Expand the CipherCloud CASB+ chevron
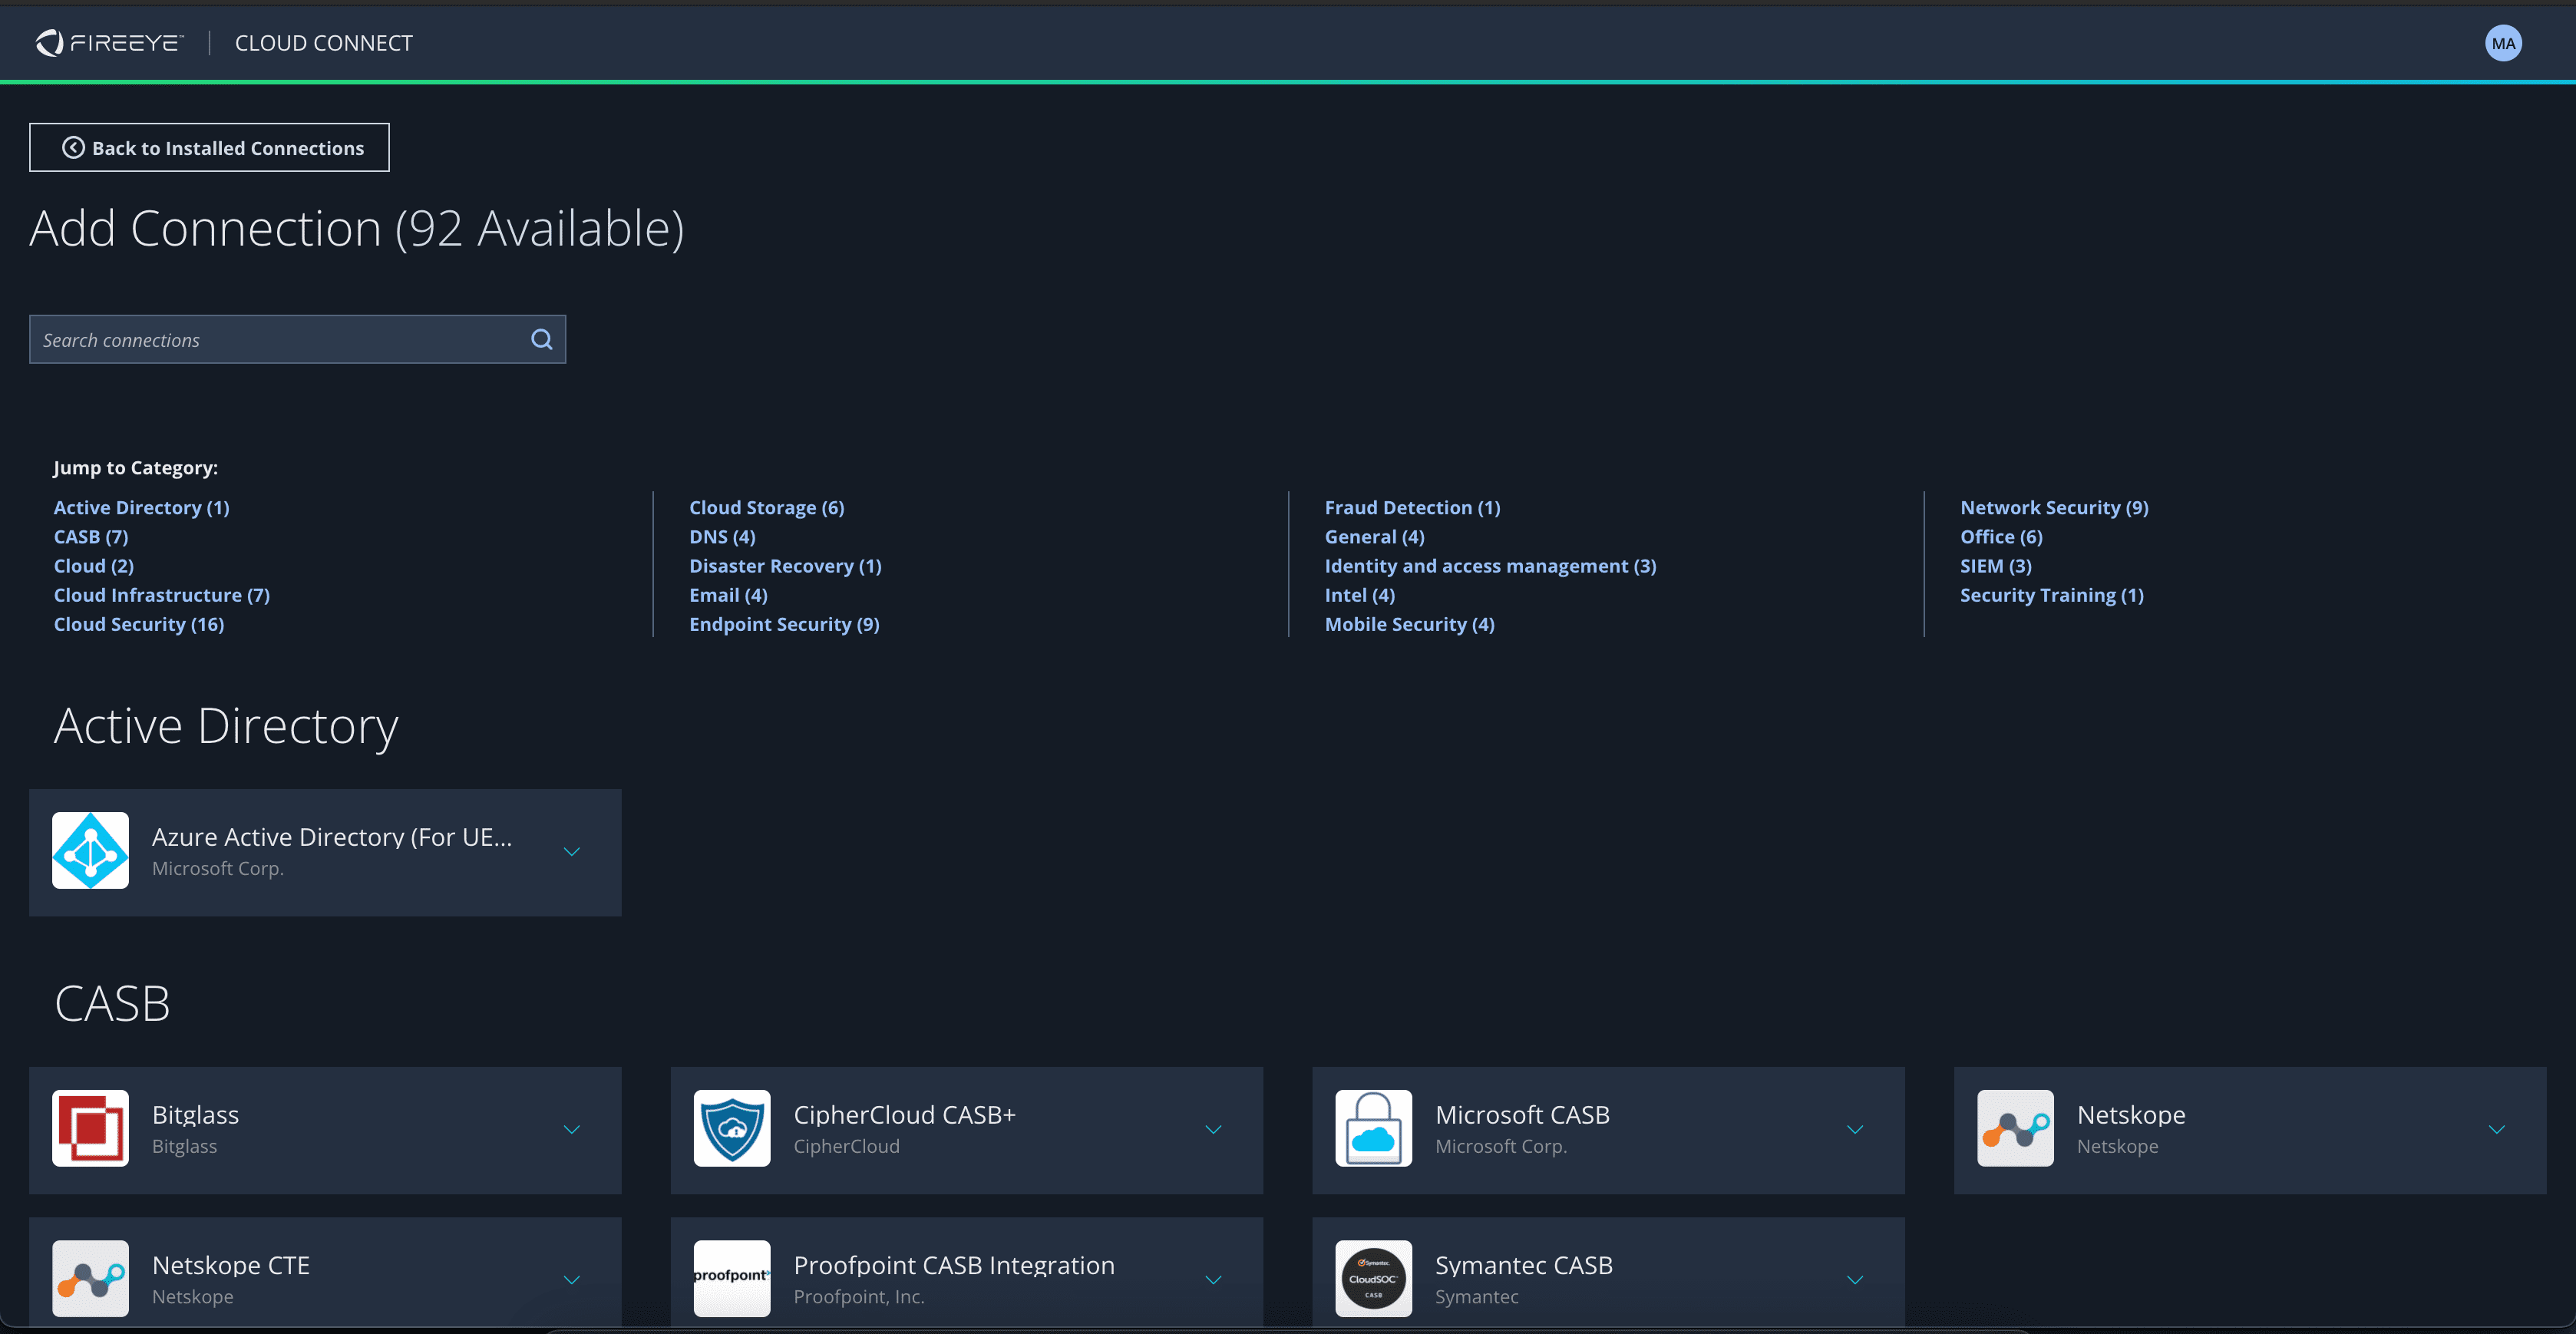The width and height of the screenshot is (2576, 1334). (1213, 1130)
